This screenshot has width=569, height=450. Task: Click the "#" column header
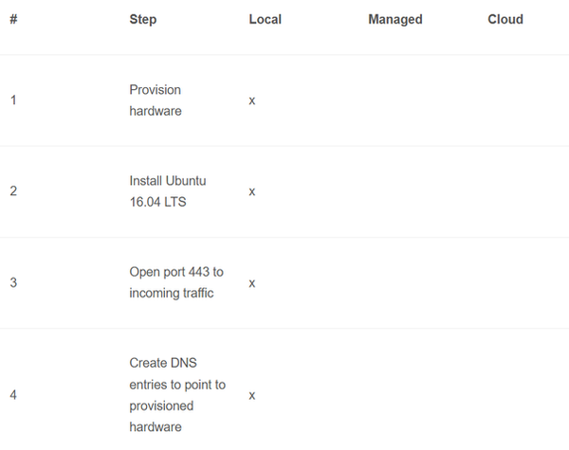[13, 19]
